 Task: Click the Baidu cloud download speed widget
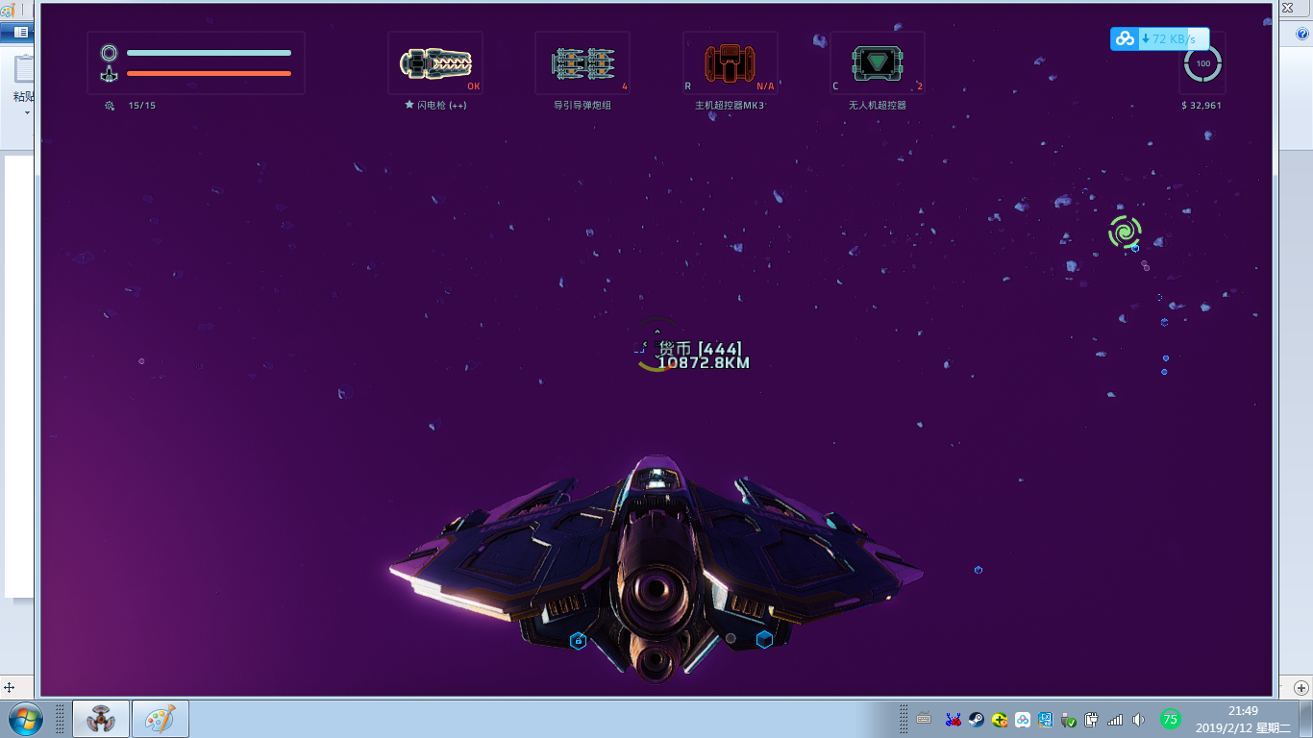click(1160, 38)
